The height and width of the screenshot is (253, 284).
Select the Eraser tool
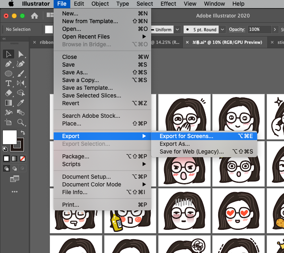[x=9, y=93]
